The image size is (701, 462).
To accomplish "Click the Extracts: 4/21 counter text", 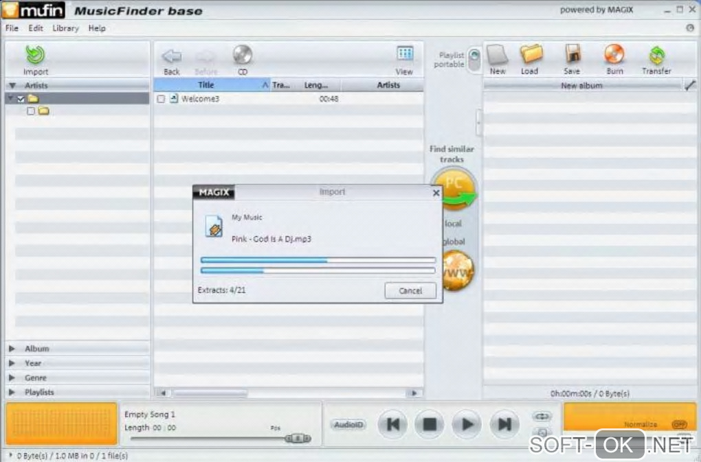I will tap(222, 290).
